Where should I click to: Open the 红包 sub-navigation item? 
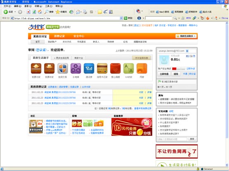click(125, 42)
